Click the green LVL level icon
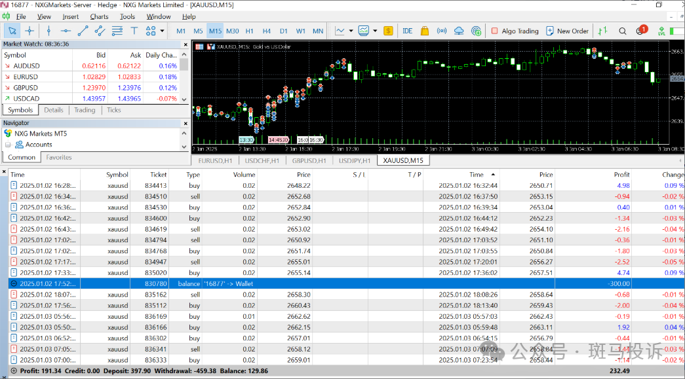The image size is (685, 379). click(x=661, y=31)
